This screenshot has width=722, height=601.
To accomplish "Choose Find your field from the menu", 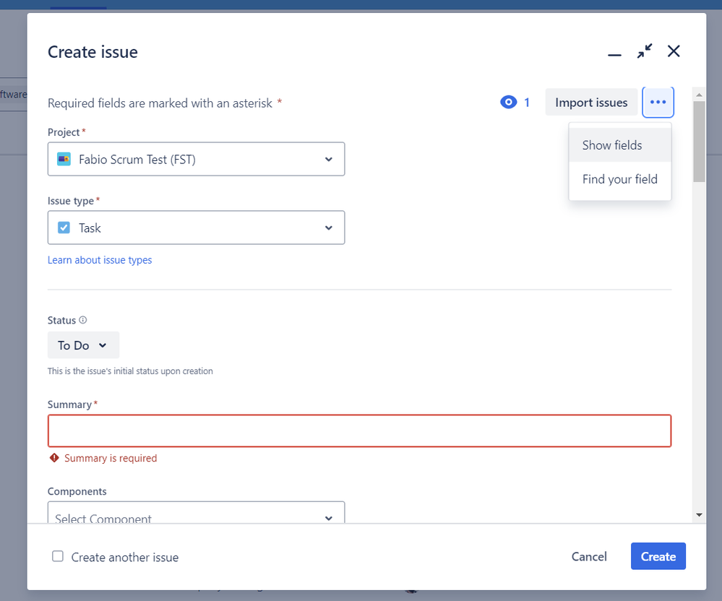I will pyautogui.click(x=620, y=179).
